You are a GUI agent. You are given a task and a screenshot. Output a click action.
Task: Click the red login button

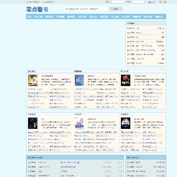tap(151, 2)
